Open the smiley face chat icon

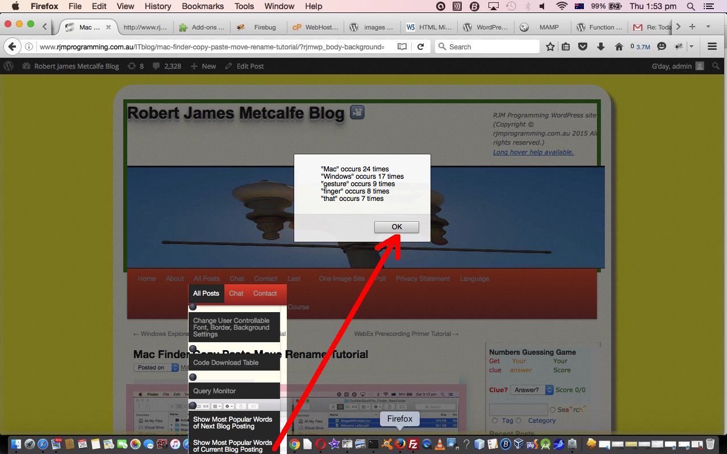[x=662, y=47]
